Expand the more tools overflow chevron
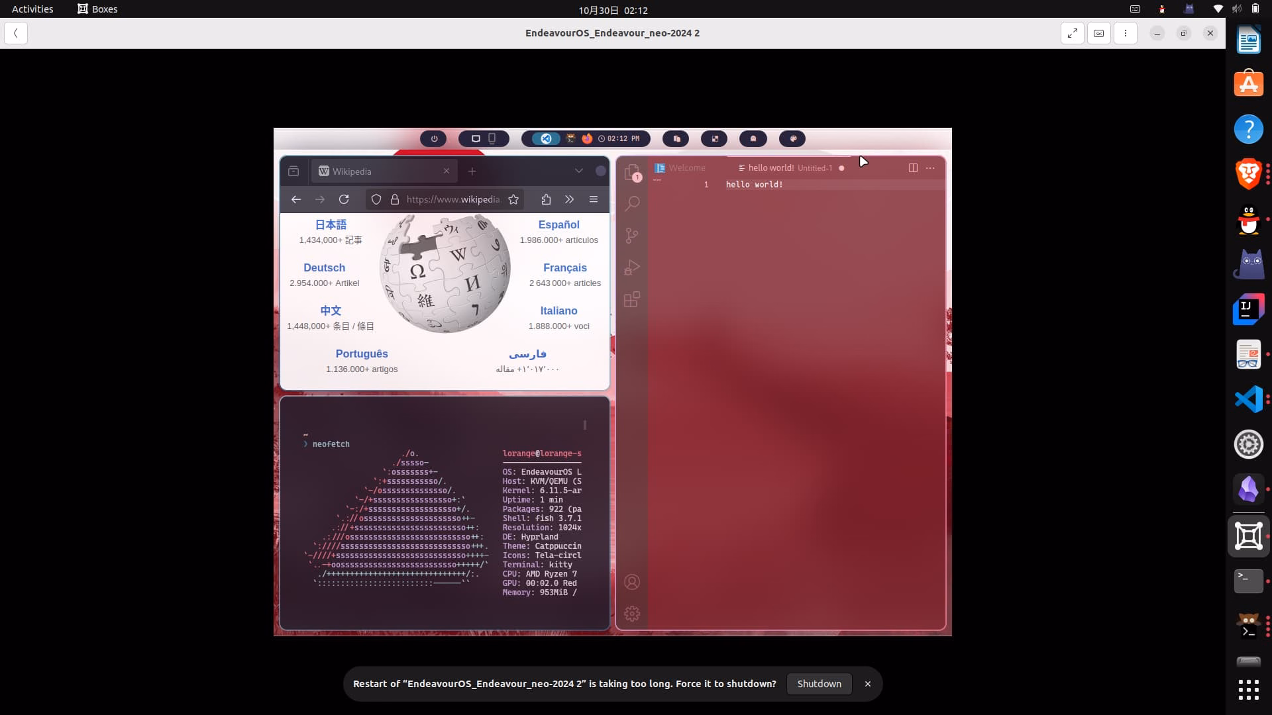 coord(570,199)
